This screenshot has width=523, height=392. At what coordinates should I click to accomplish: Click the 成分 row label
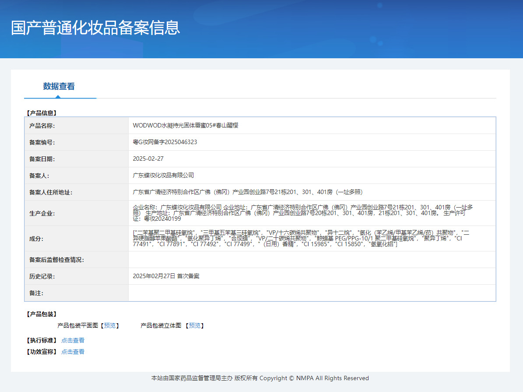pyautogui.click(x=36, y=239)
